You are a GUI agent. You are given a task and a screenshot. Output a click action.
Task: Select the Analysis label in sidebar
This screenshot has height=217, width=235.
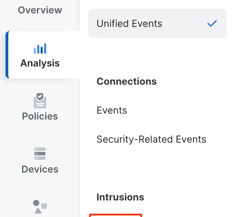coord(40,63)
